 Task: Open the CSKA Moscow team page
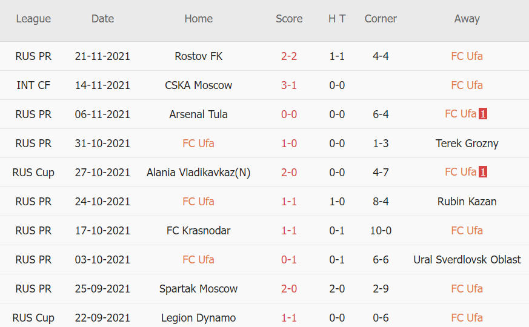pyautogui.click(x=198, y=85)
